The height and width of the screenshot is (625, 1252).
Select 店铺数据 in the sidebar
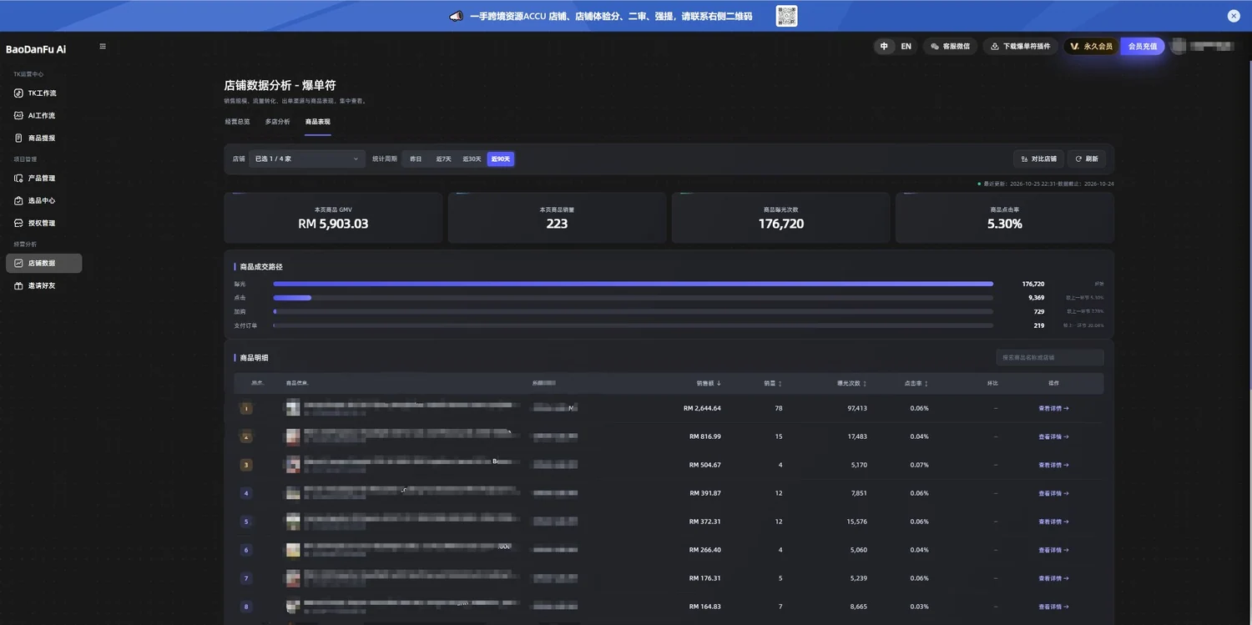pos(43,263)
